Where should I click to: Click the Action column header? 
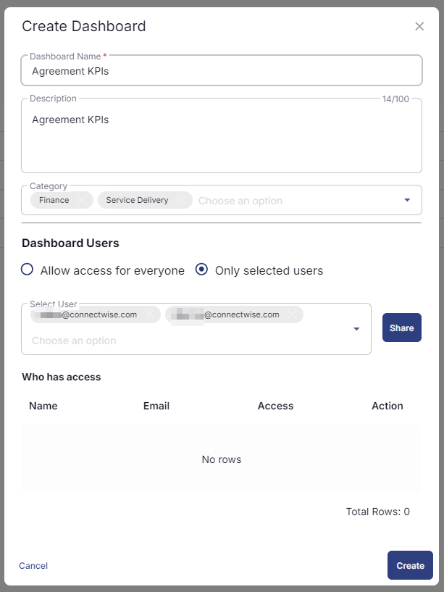click(388, 406)
